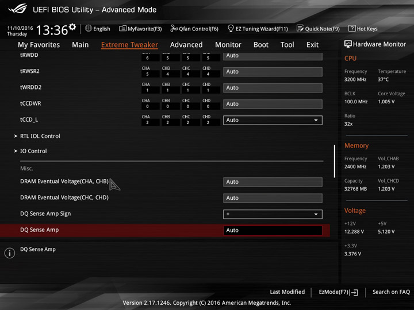Click the highlighted DQ Sense Amp row label
414x310 pixels.
39,230
